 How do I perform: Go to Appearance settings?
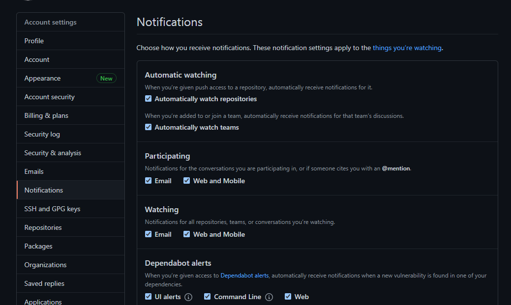[70, 78]
